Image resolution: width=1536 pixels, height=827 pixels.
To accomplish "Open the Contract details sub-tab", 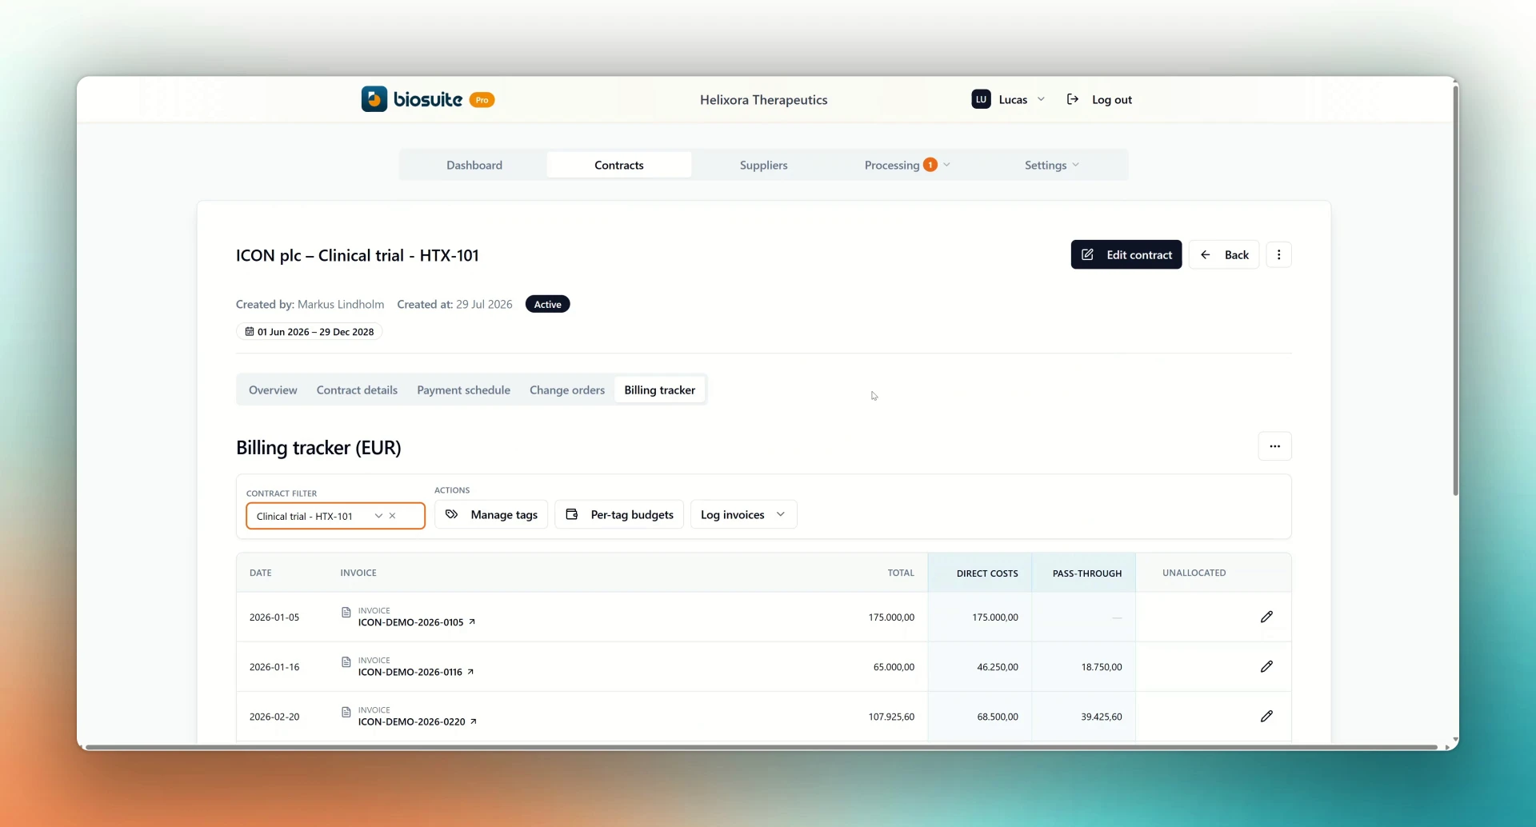I will 357,390.
